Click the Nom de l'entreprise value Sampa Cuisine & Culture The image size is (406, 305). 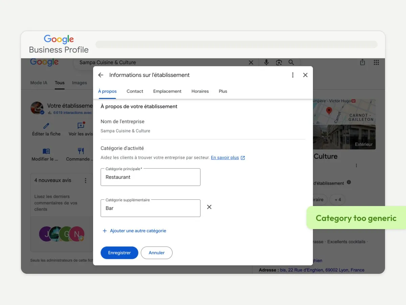126,131
